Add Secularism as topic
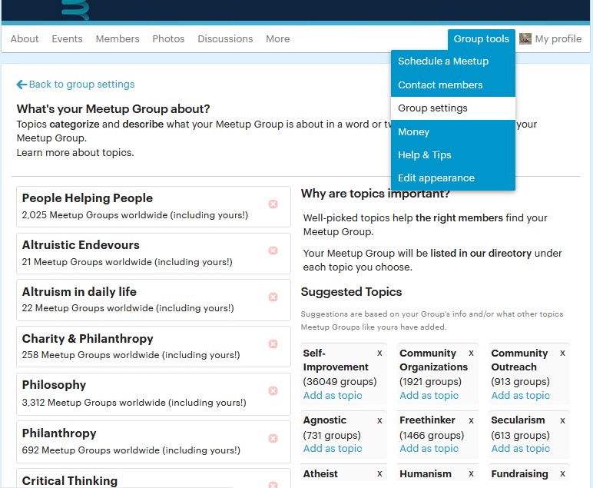The height and width of the screenshot is (488, 593). [x=520, y=449]
